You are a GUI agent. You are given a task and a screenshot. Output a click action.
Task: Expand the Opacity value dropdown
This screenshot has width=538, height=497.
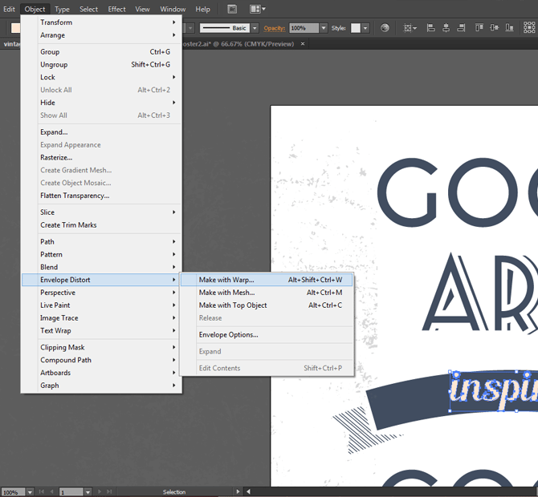coord(324,28)
